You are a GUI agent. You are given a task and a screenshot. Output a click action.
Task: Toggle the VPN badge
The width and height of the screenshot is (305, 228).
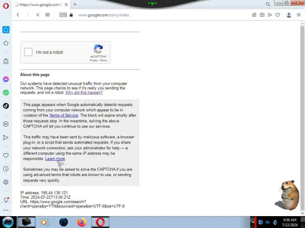(63, 15)
